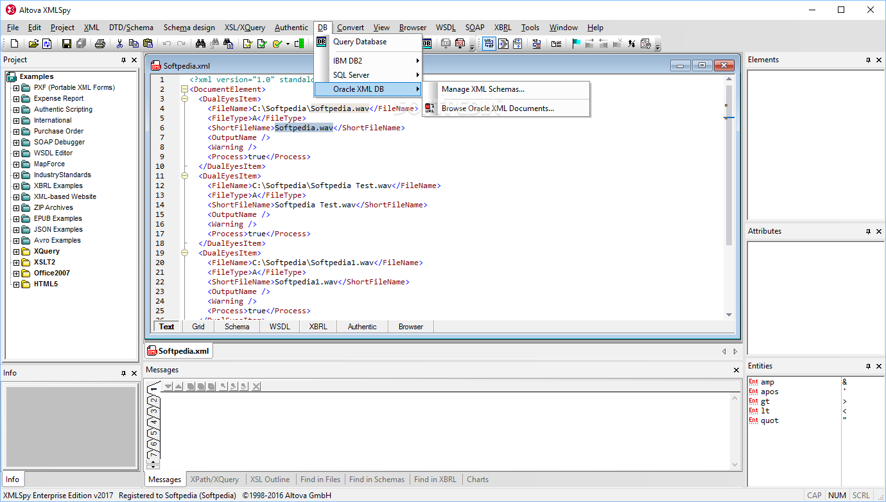The image size is (886, 502).
Task: Close the Messages panel
Action: (736, 370)
